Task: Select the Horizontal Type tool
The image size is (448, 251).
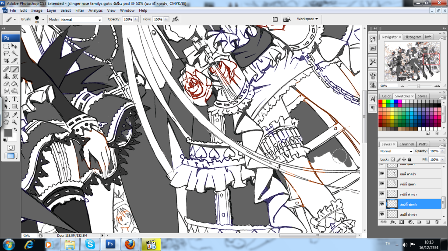Action: [14, 100]
